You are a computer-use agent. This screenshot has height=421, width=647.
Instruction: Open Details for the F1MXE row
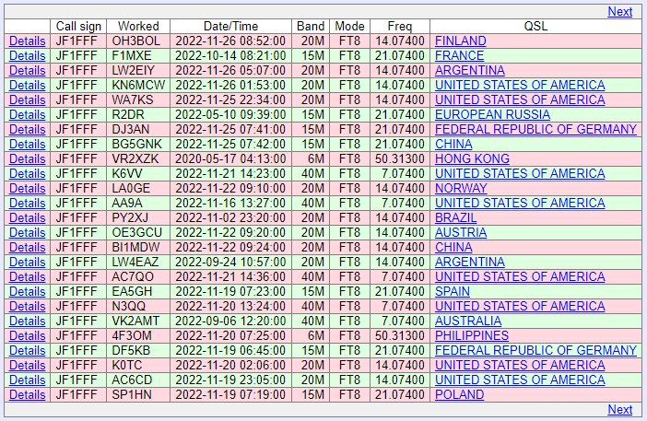click(x=28, y=55)
